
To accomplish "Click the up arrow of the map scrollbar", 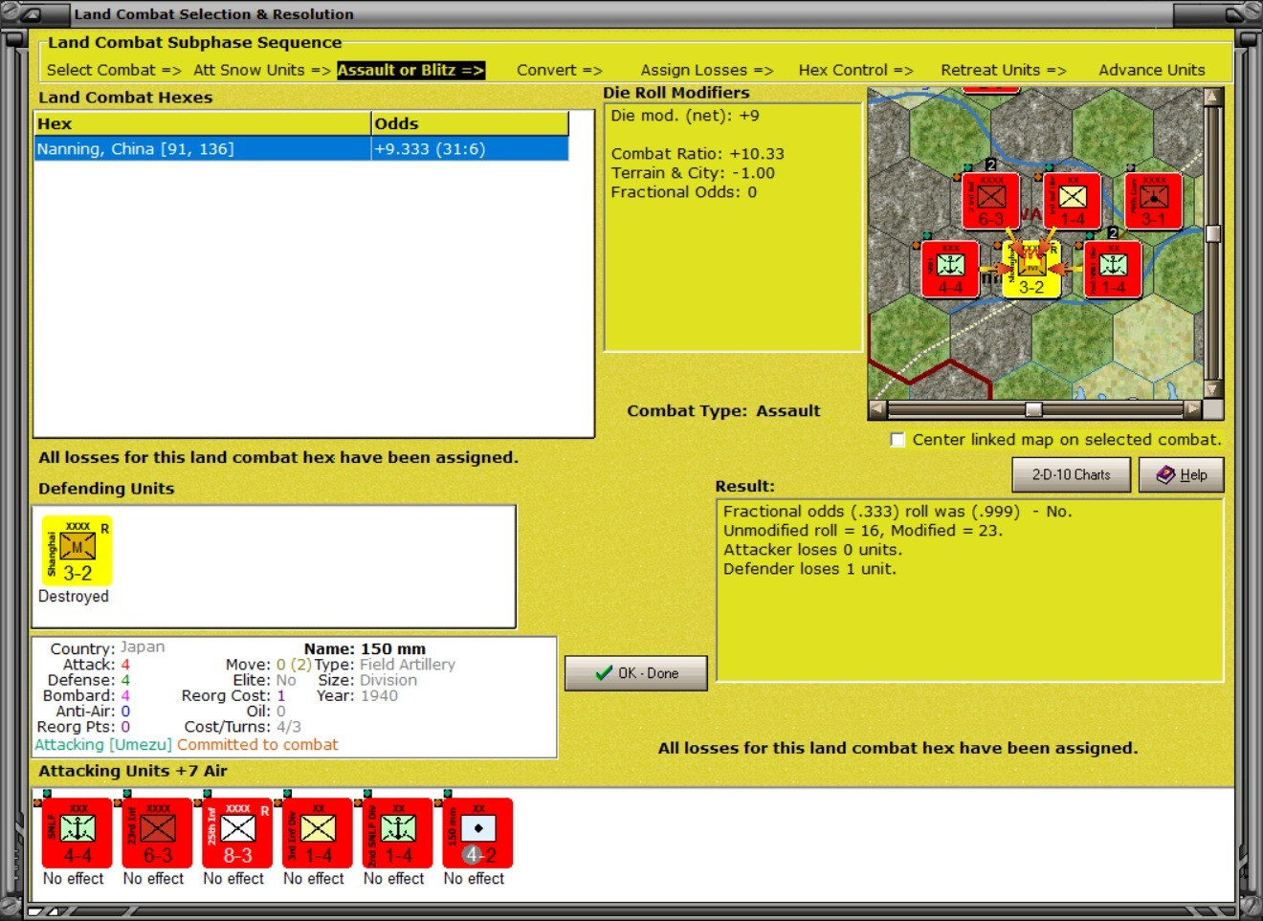I will [x=1213, y=97].
